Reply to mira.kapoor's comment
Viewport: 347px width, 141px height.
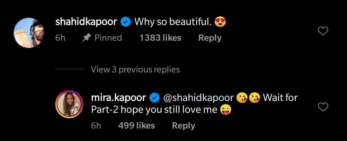(183, 126)
